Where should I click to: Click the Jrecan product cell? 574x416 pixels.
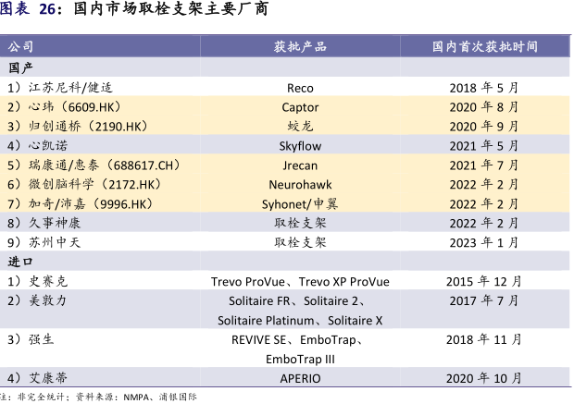tap(300, 165)
